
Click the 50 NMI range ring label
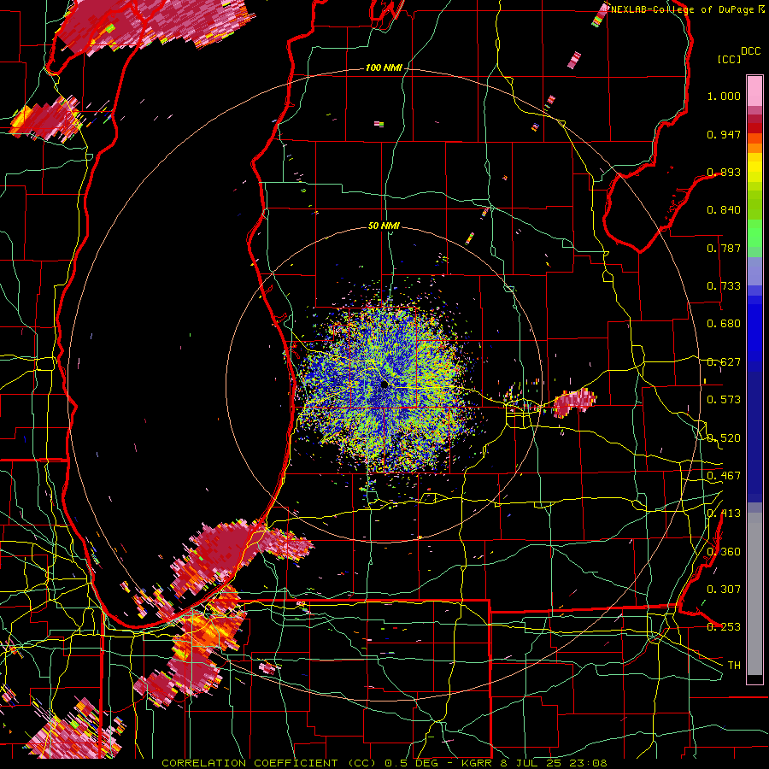click(384, 226)
